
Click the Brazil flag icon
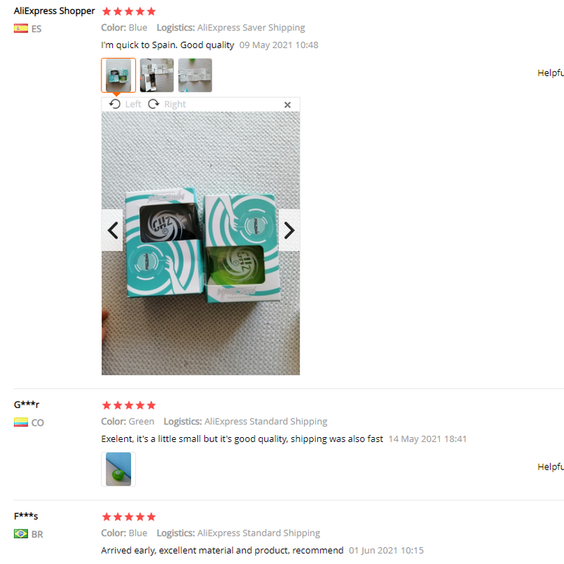coord(21,534)
